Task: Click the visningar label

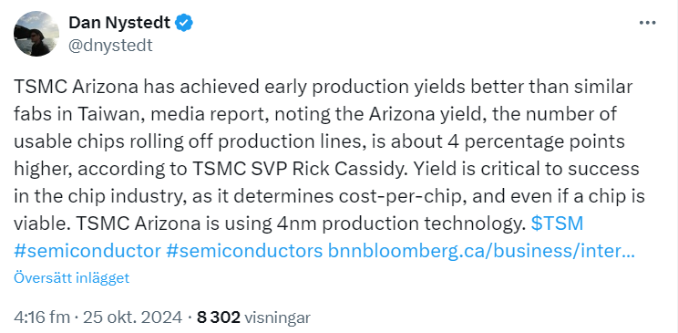Action: [x=278, y=317]
